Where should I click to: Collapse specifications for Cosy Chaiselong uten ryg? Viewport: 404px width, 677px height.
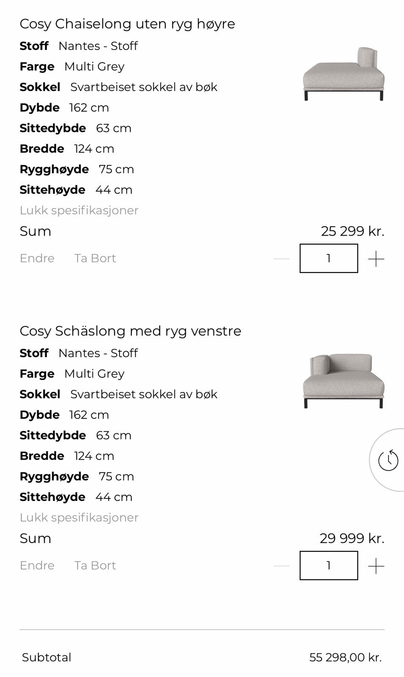(79, 210)
